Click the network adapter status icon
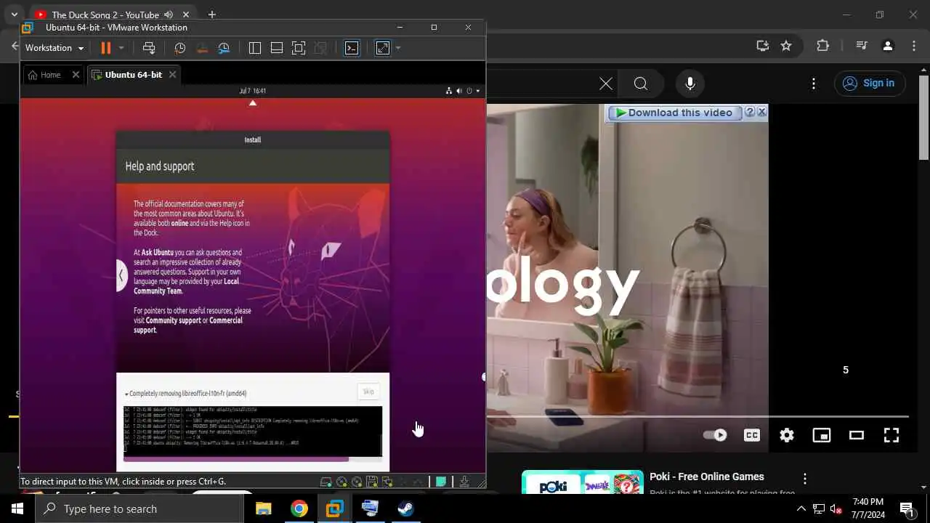930x523 pixels. pyautogui.click(x=387, y=482)
